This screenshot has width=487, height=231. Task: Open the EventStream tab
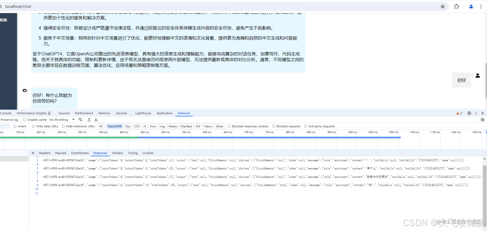(x=80, y=153)
